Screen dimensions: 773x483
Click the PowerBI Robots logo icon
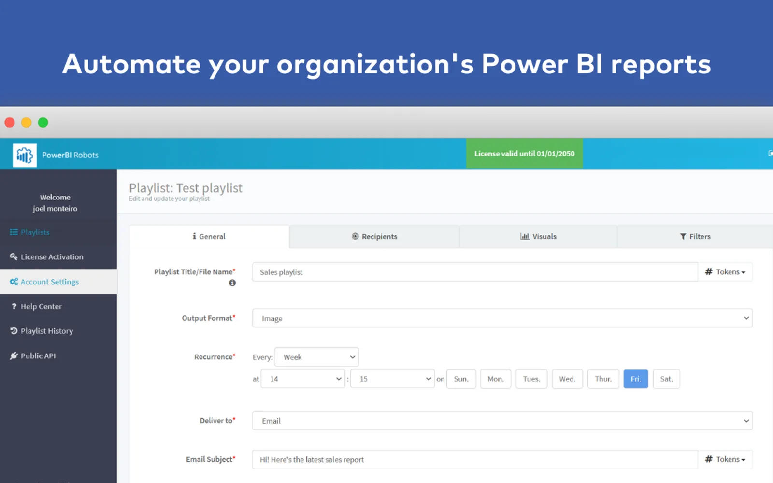[25, 155]
